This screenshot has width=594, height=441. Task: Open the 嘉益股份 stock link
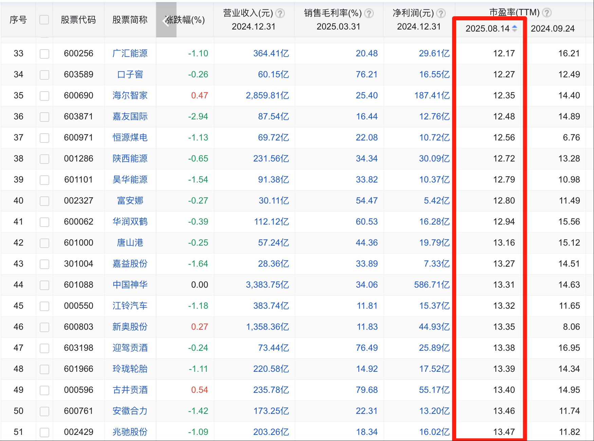(130, 264)
